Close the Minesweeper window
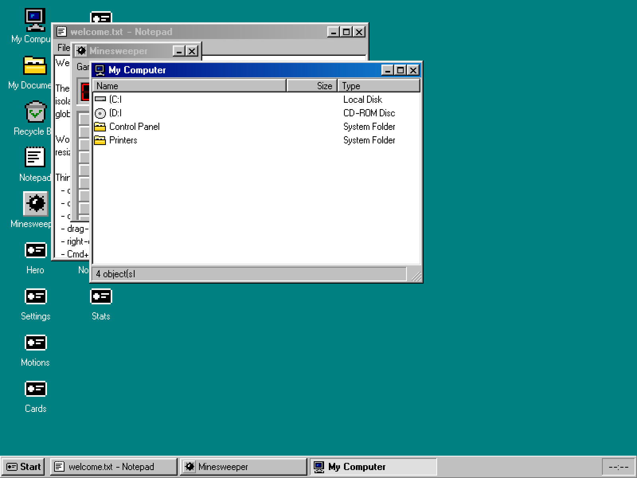This screenshot has height=478, width=637. click(x=192, y=51)
